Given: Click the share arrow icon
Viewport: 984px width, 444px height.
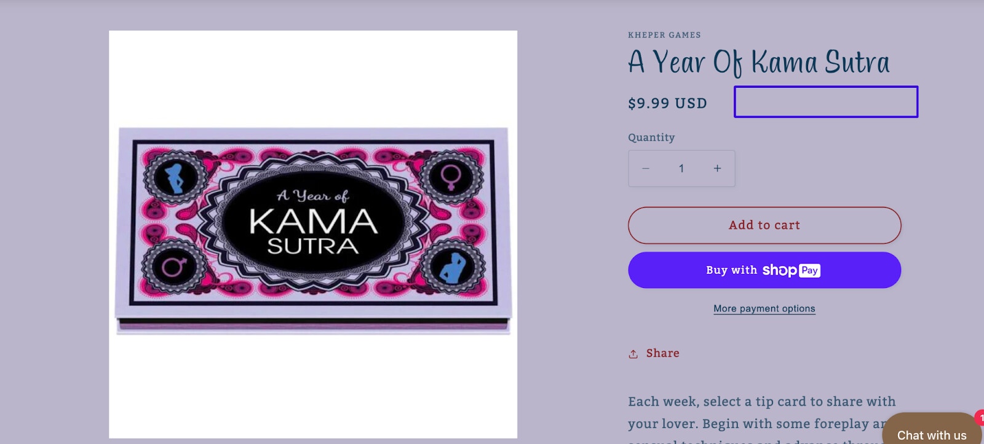Looking at the screenshot, I should (633, 354).
